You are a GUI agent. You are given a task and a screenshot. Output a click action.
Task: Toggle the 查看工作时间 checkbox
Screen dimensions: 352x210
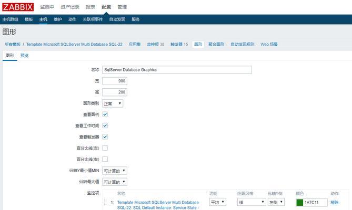pos(105,125)
